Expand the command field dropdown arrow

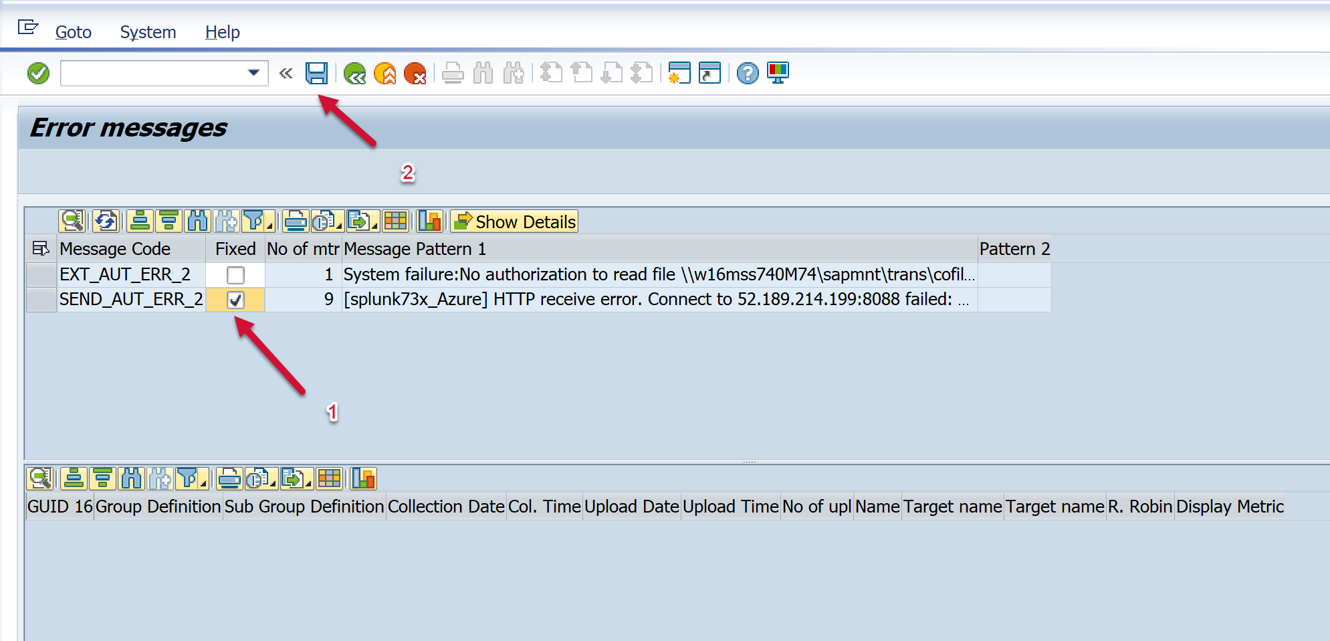(253, 73)
